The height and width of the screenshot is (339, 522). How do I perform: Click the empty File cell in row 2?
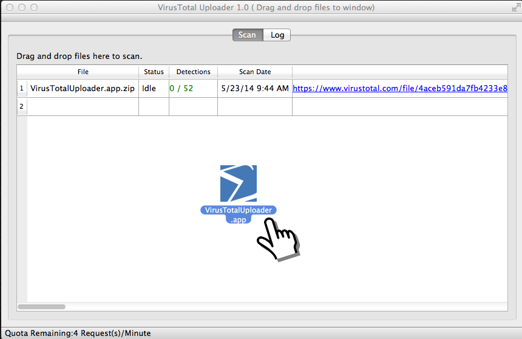click(x=83, y=107)
